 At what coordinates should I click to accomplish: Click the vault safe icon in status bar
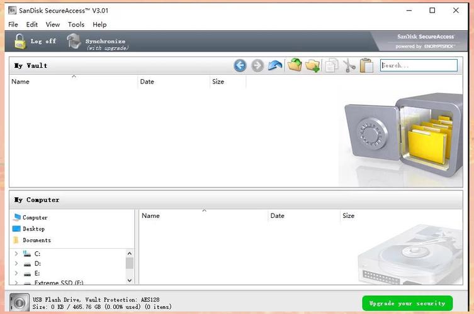point(20,303)
